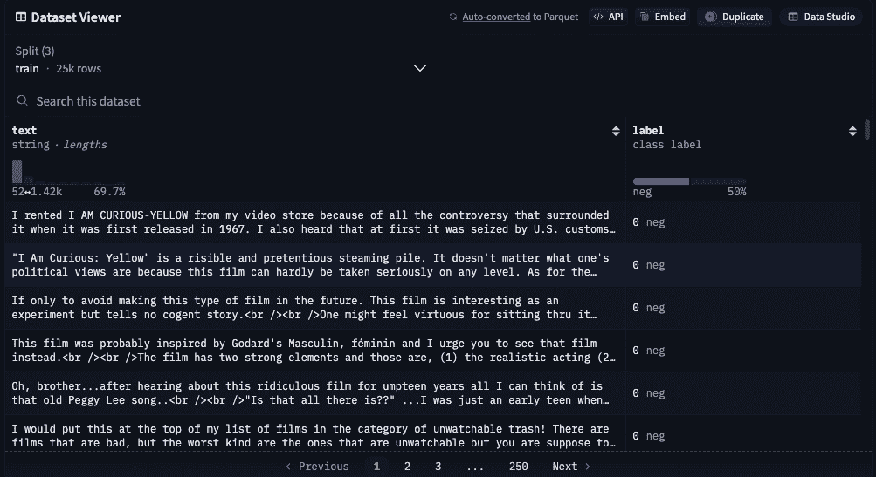Open the API code button
Image resolution: width=876 pixels, height=477 pixels.
point(609,17)
